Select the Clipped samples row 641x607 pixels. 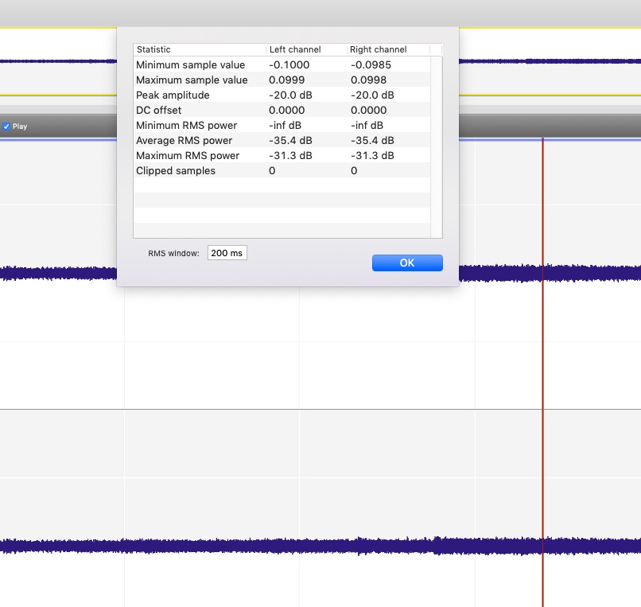(176, 170)
